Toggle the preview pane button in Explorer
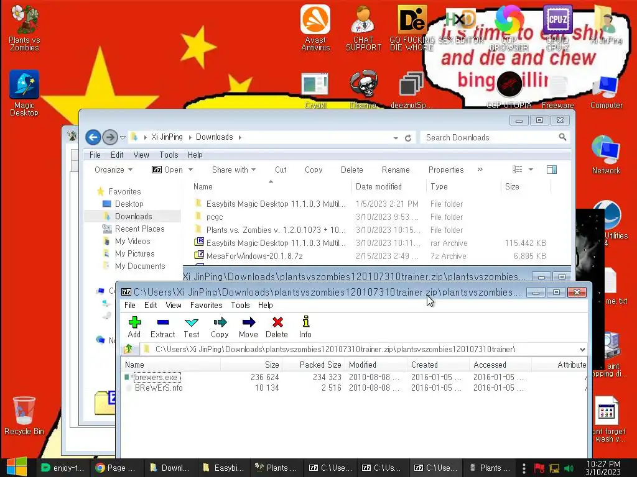 [552, 170]
